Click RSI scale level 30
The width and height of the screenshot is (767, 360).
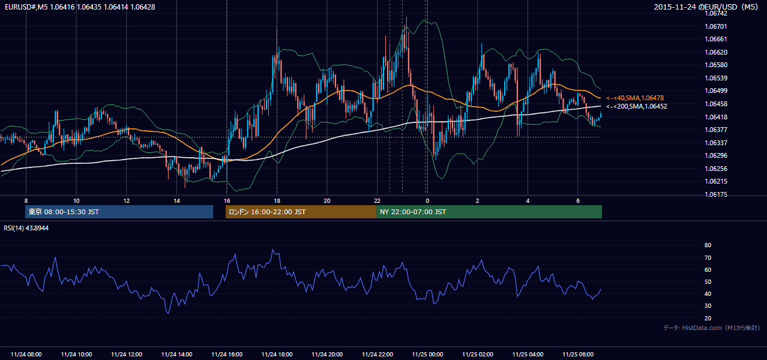(708, 306)
